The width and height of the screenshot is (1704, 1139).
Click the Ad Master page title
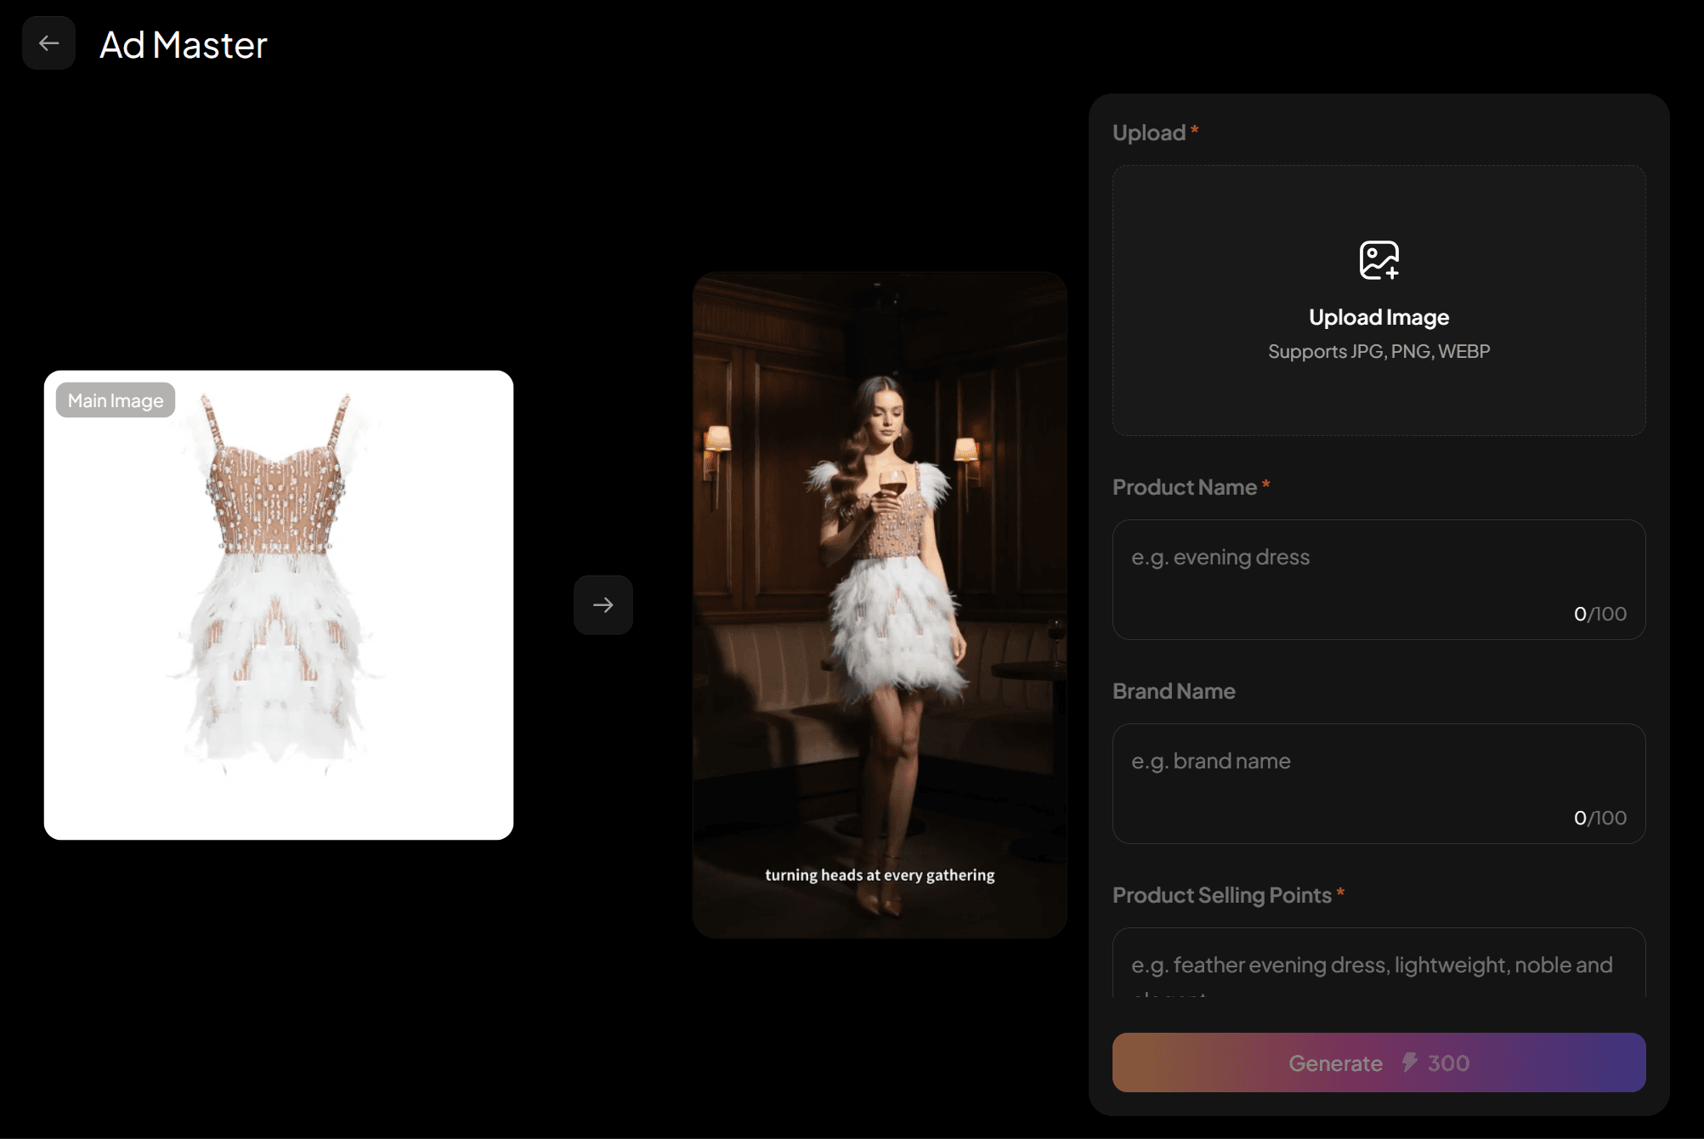pyautogui.click(x=184, y=45)
